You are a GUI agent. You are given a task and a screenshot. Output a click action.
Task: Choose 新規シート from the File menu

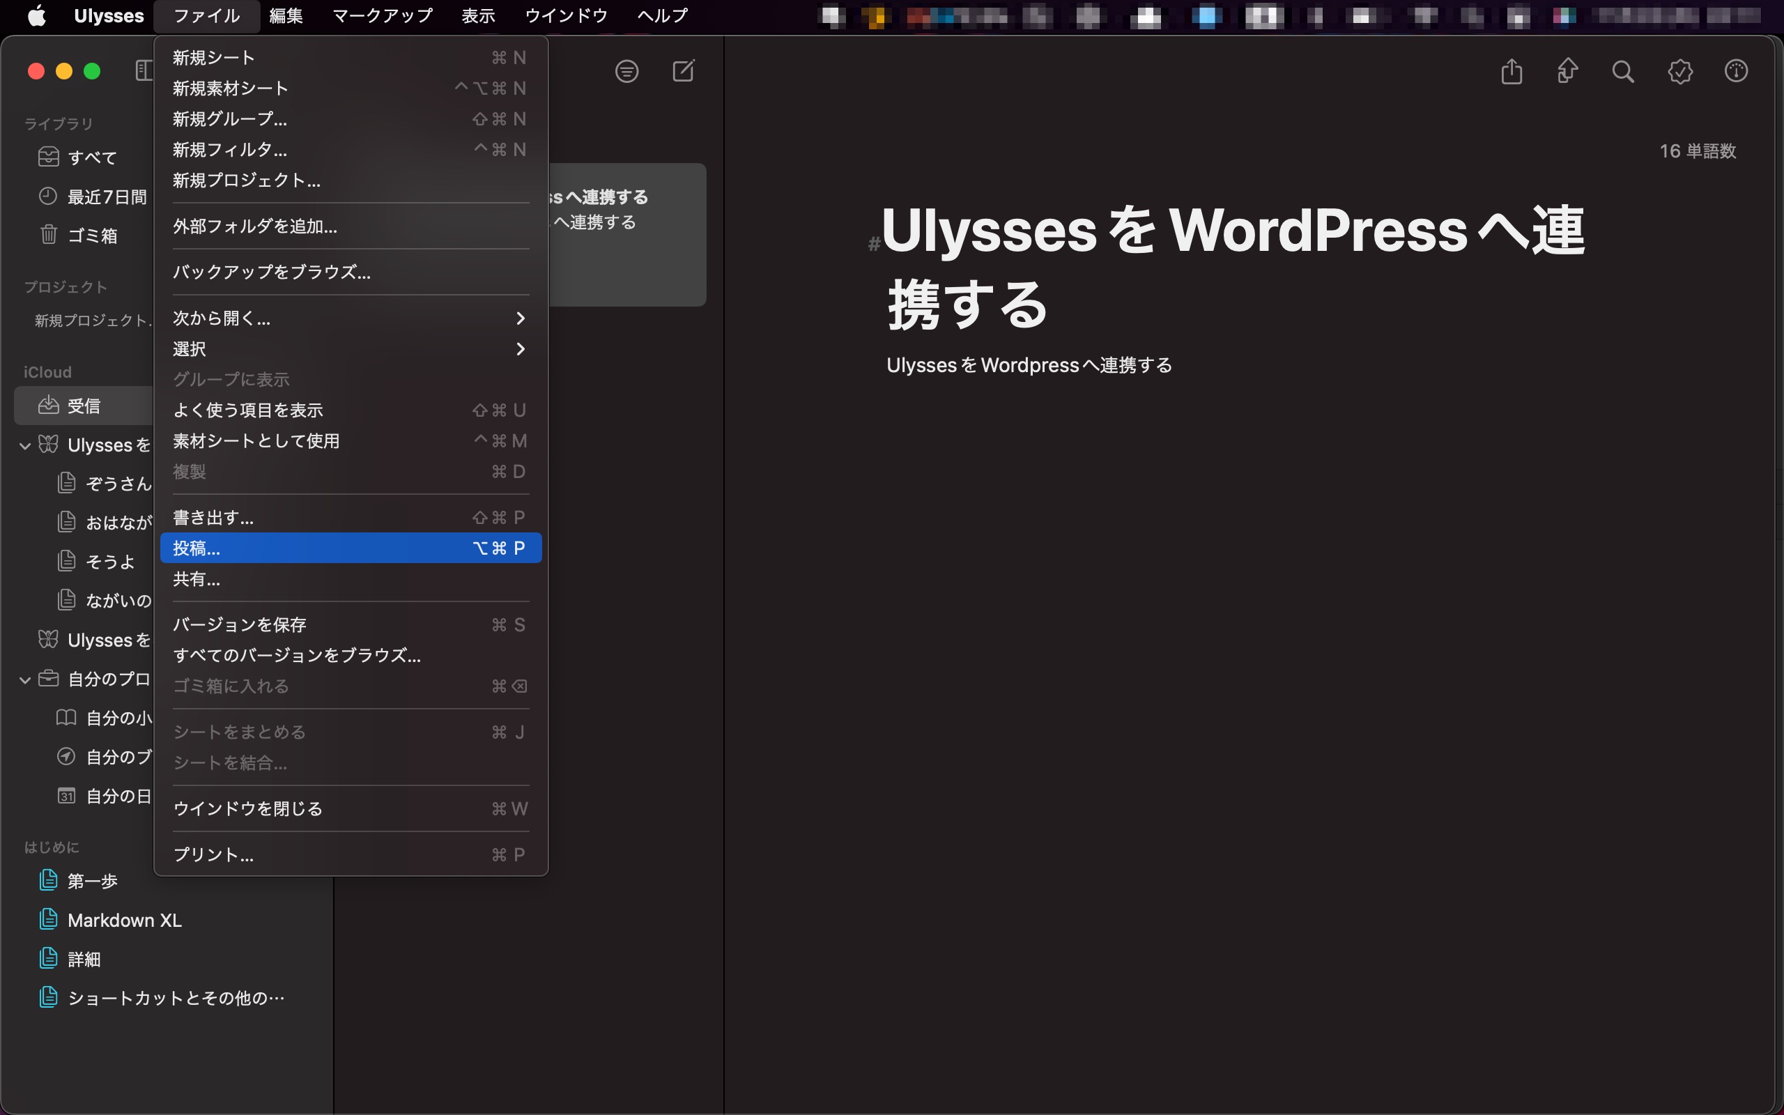(x=351, y=58)
